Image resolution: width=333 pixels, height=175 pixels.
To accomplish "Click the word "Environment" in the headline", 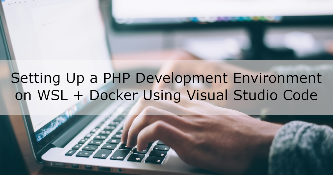I will pyautogui.click(x=277, y=79).
